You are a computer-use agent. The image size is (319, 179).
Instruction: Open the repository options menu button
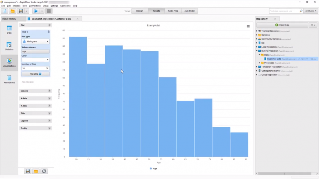pos(313,25)
